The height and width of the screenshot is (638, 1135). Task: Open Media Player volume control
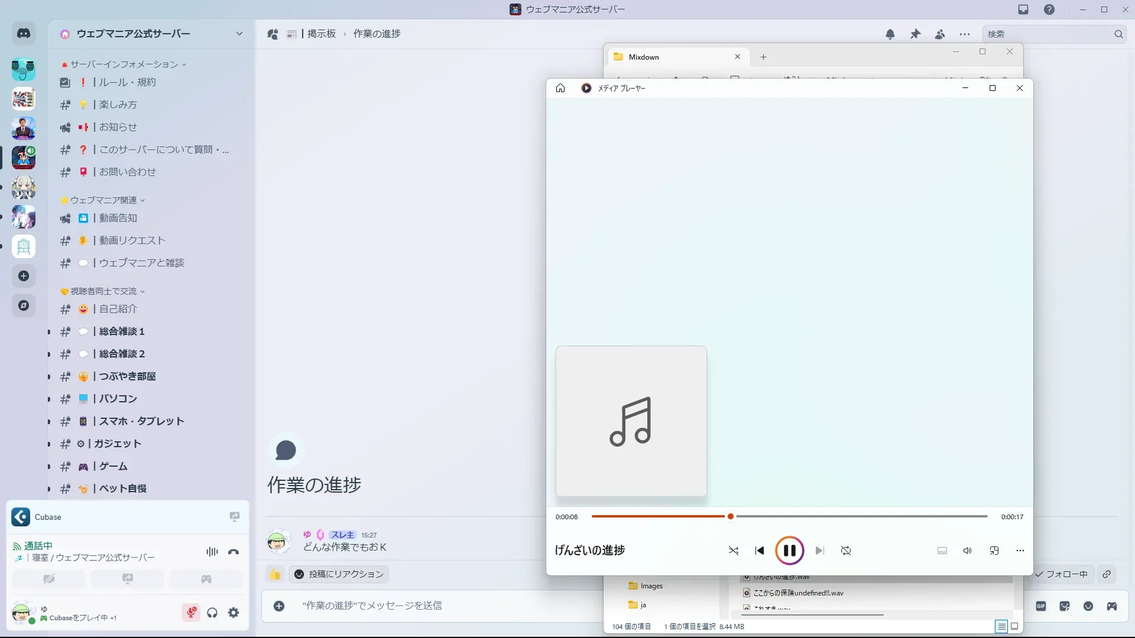click(967, 551)
